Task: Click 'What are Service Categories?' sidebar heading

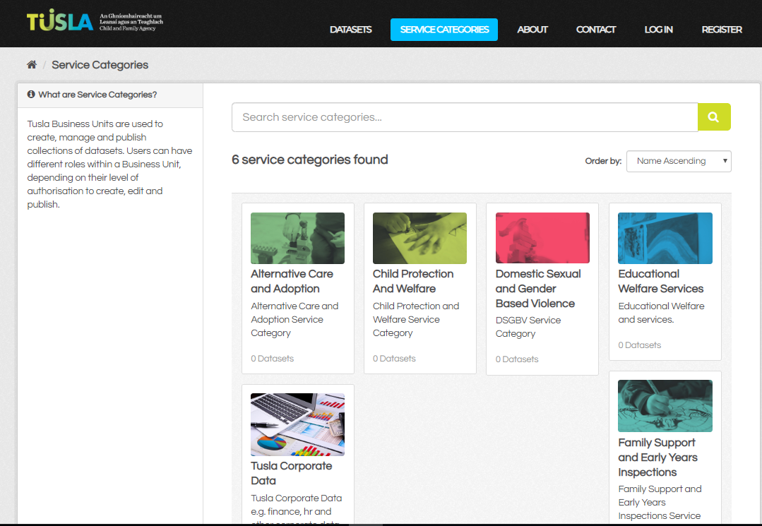Action: (97, 95)
